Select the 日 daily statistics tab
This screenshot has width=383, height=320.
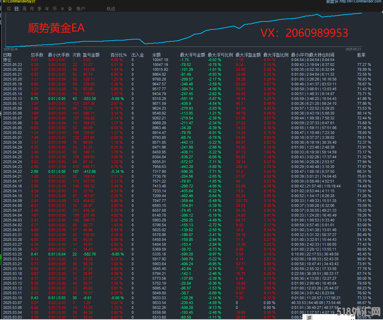coord(17,9)
